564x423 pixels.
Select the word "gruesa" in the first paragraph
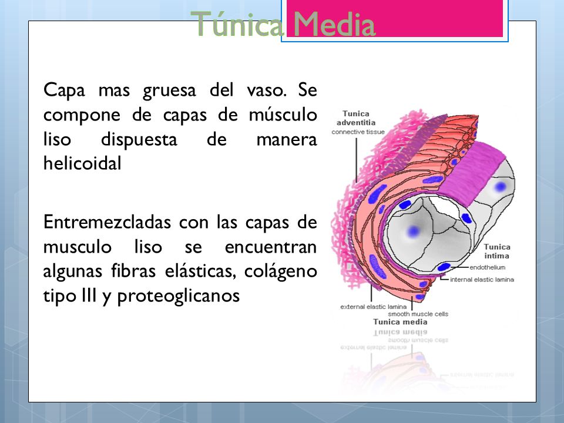click(169, 90)
